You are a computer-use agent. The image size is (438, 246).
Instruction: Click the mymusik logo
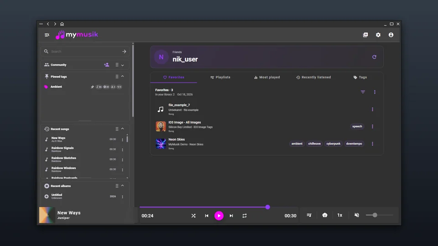pos(77,35)
